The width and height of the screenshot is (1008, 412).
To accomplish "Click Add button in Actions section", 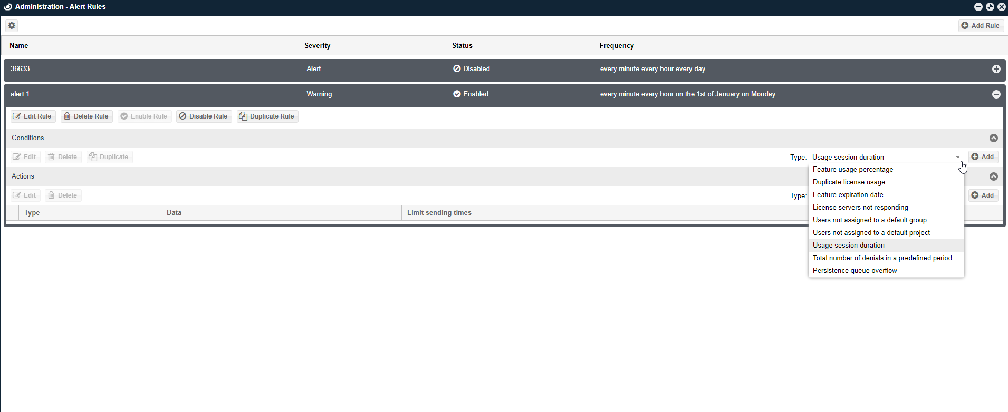I will [983, 195].
